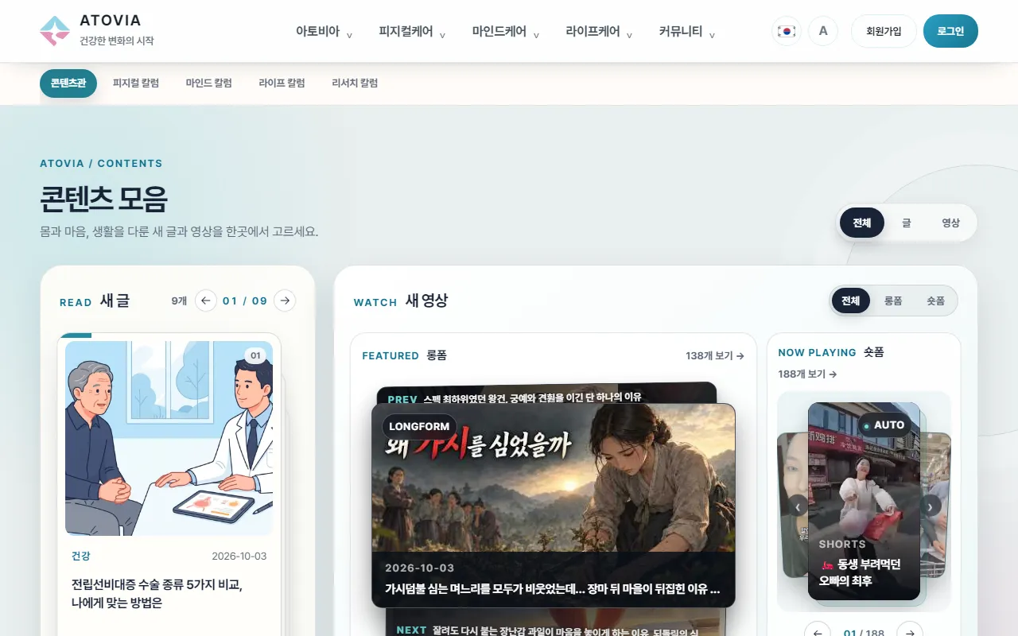
Task: Select 글 content-type filter
Action: click(907, 223)
